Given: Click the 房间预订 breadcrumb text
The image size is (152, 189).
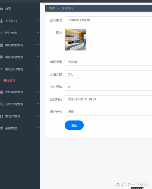Looking at the screenshot, I should (x=67, y=8).
